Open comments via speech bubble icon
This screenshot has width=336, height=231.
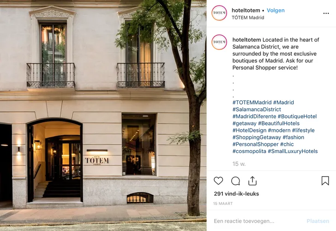(235, 181)
